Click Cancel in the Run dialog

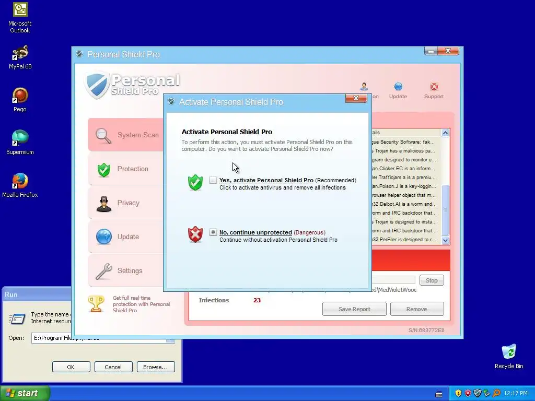113,367
